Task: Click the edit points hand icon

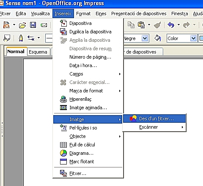Action: tap(7, 38)
